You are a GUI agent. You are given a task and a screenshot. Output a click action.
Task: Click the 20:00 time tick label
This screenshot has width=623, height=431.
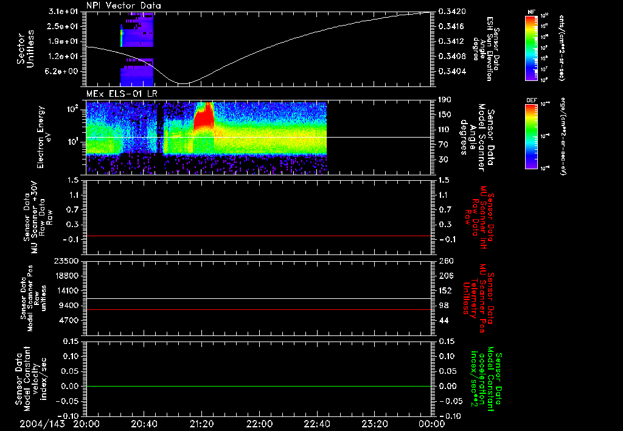click(x=86, y=424)
